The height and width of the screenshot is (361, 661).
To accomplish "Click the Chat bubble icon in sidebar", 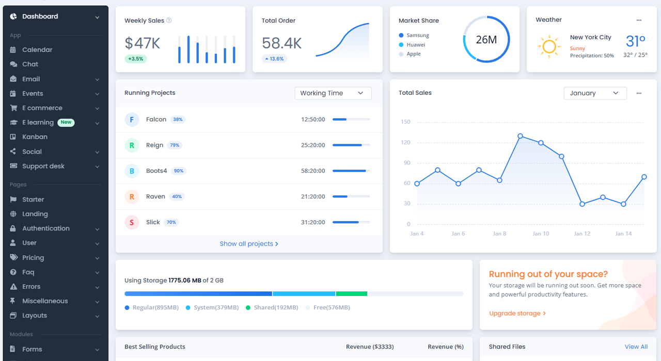I will [13, 64].
